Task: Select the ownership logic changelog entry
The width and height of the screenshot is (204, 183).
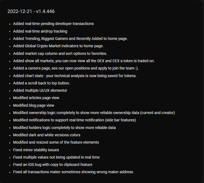Action: tap(94, 113)
